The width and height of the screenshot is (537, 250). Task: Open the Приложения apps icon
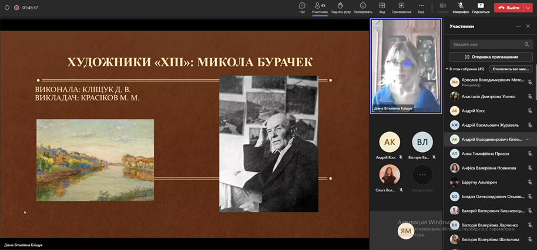click(401, 7)
